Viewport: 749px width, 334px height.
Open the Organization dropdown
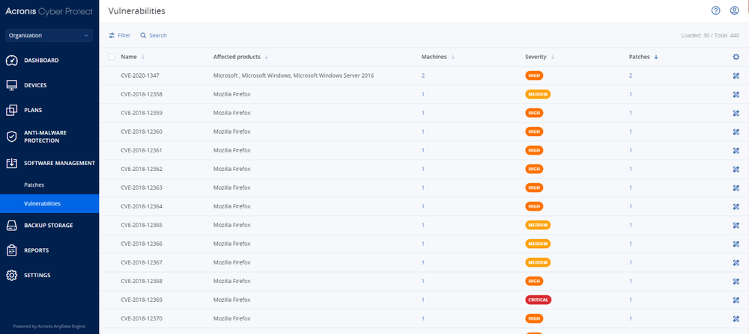pos(49,35)
